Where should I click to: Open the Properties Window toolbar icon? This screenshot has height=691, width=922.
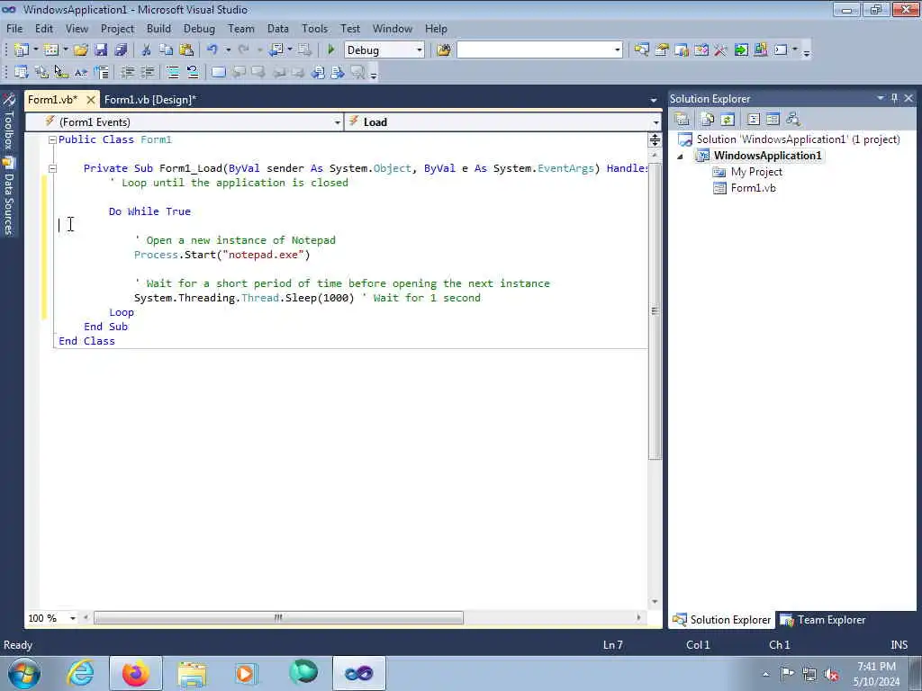[662, 50]
